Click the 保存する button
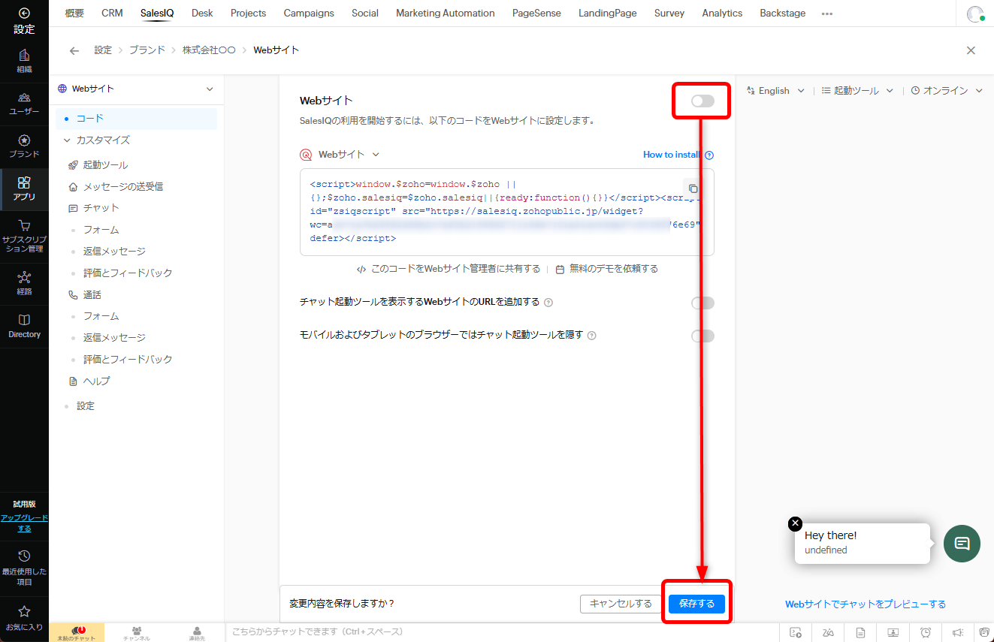The image size is (994, 642). tap(696, 604)
